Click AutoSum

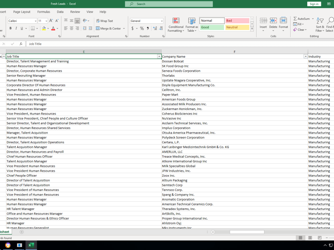click(x=301, y=19)
